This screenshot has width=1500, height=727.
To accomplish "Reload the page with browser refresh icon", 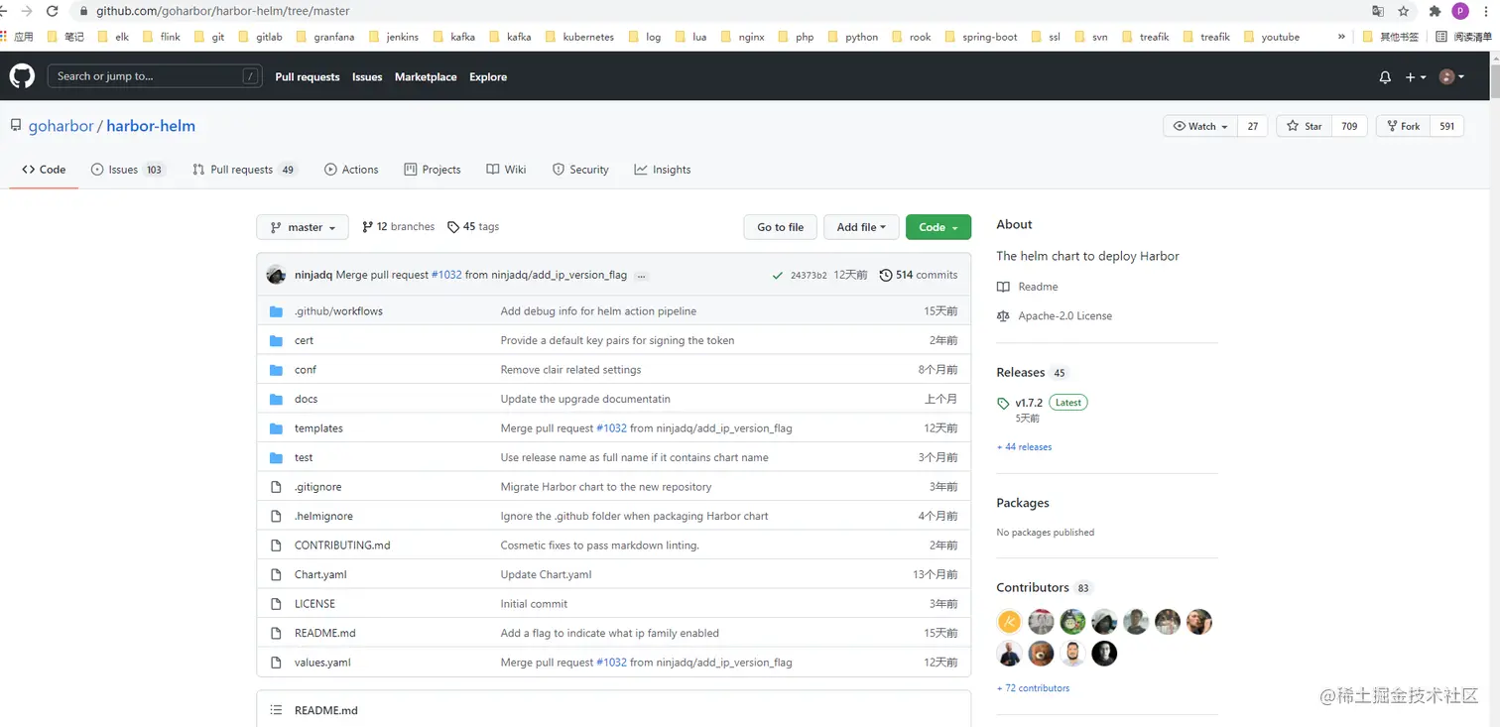I will tap(53, 11).
